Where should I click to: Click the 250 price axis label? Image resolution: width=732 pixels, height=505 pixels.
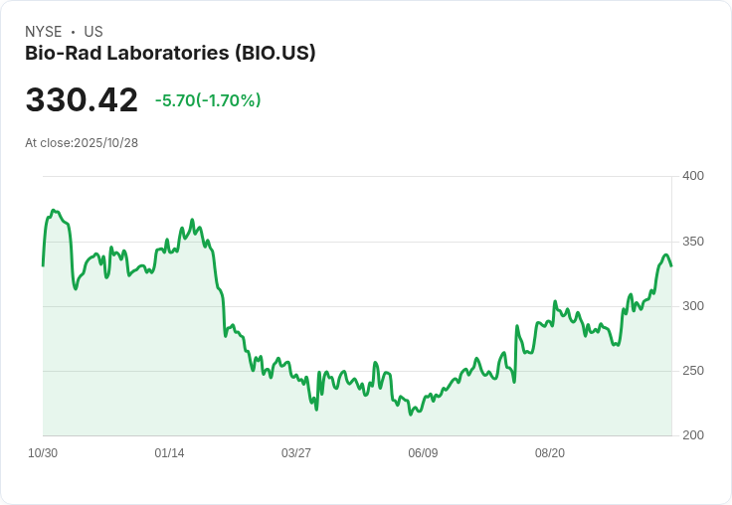pos(693,371)
